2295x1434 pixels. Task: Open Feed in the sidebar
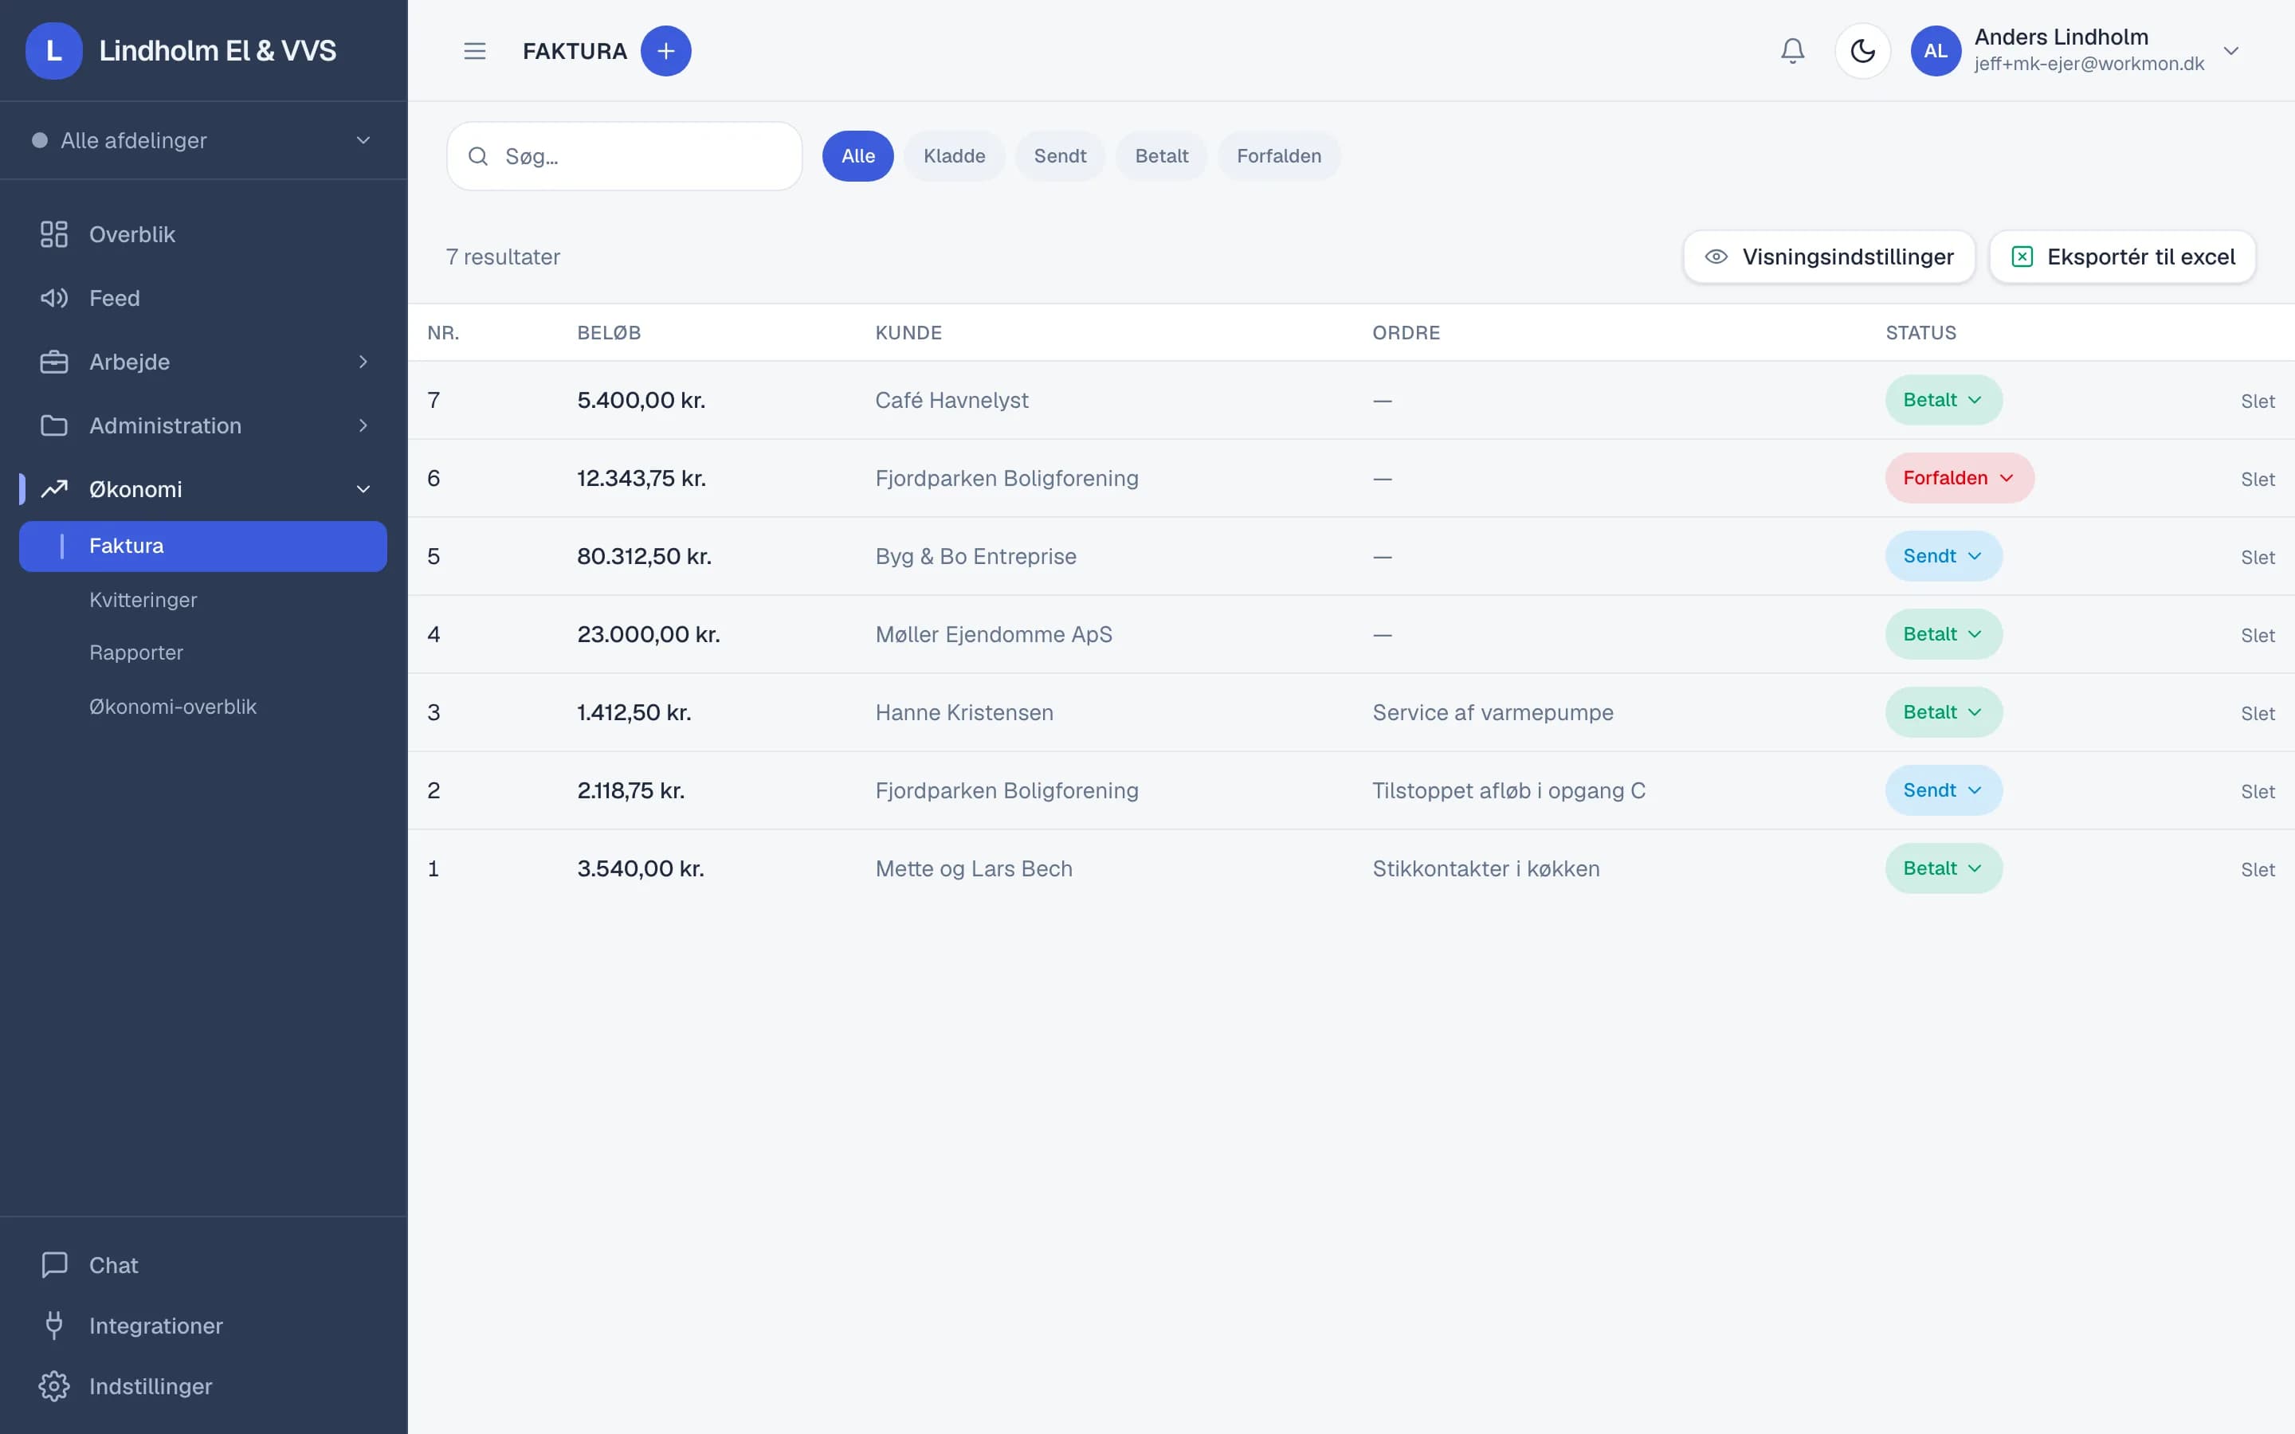pos(203,298)
